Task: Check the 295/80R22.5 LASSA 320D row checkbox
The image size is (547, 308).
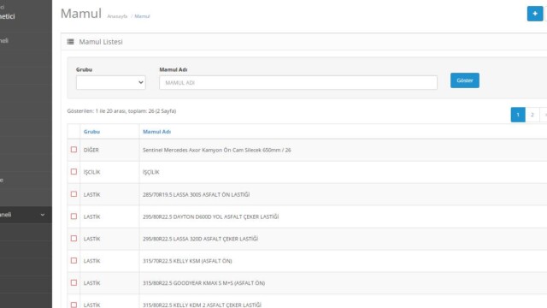Action: pos(74,238)
